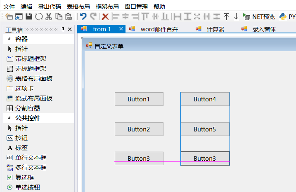
Task: Select 指针 under 容器 section
Action: pyautogui.click(x=39, y=49)
